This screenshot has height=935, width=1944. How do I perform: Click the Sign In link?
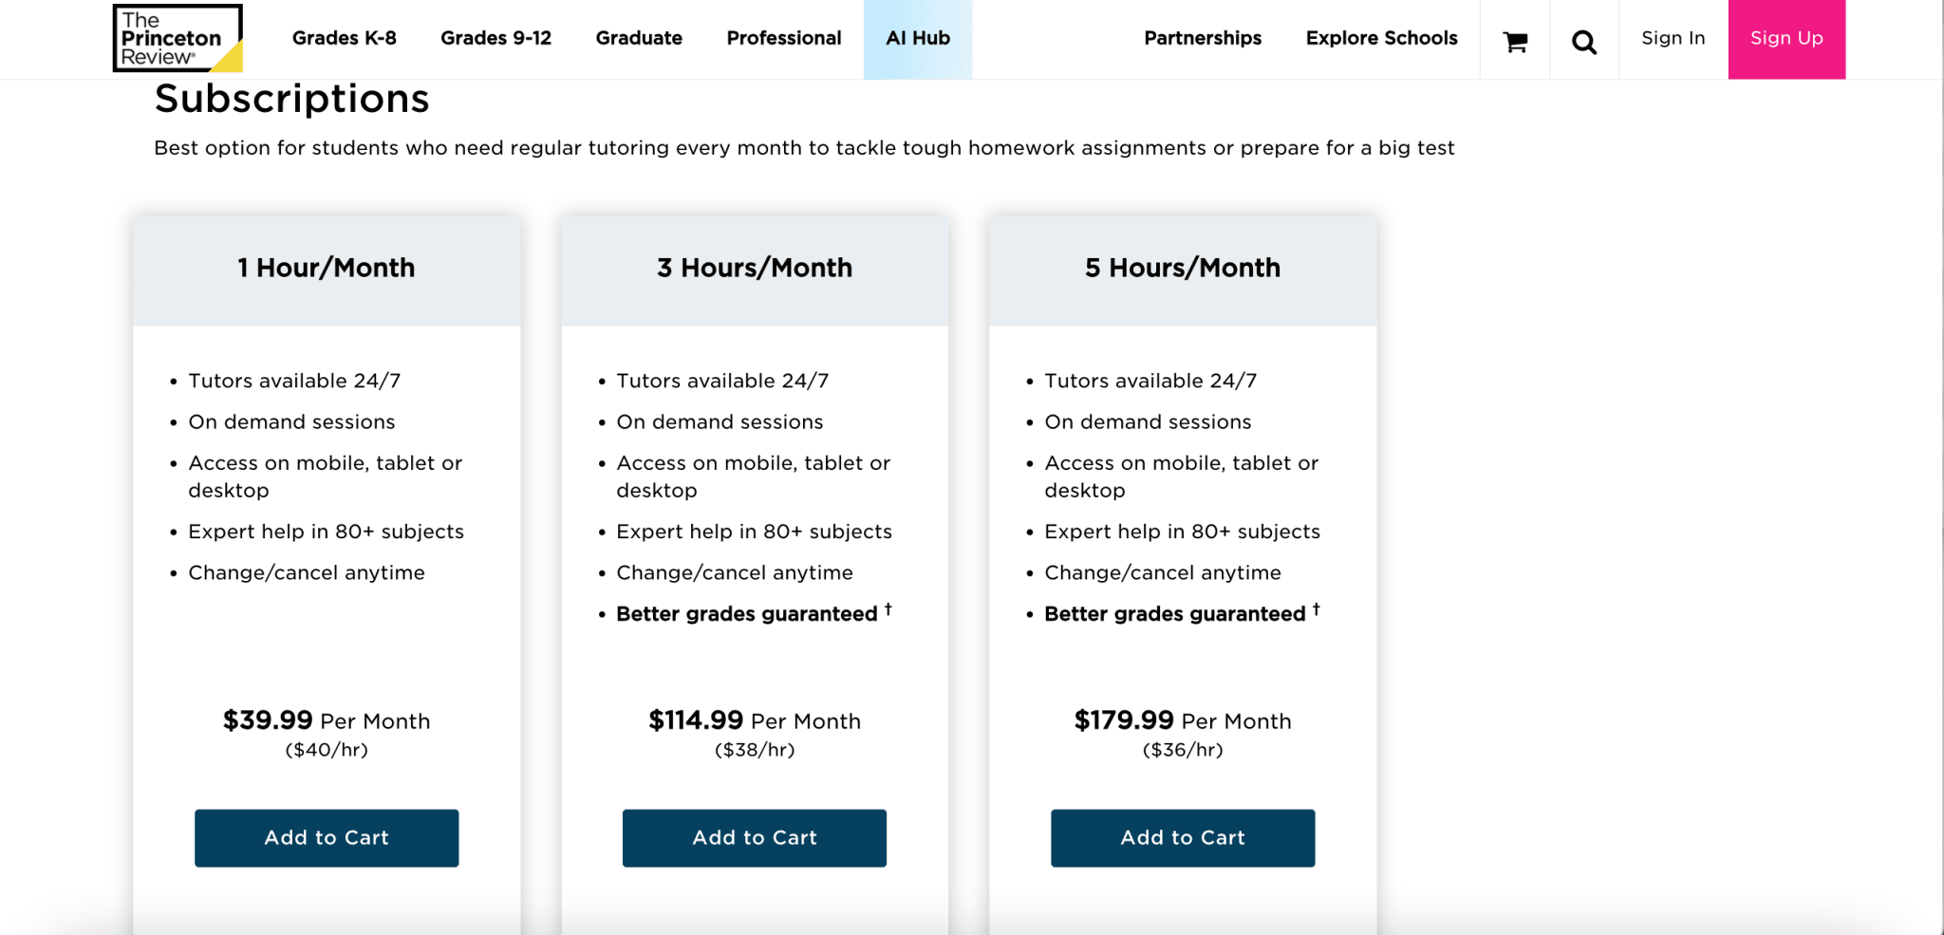click(1672, 38)
